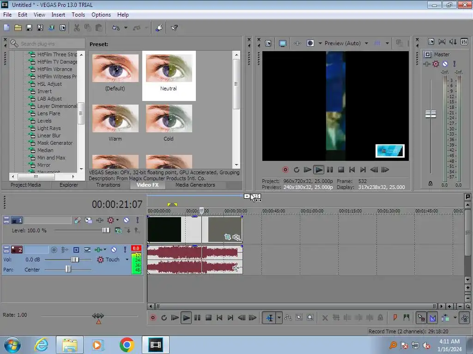This screenshot has height=354, width=473.
Task: Click timeline Record button
Action: [153, 318]
